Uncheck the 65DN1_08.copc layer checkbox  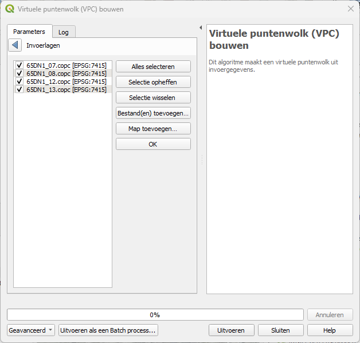pos(19,74)
